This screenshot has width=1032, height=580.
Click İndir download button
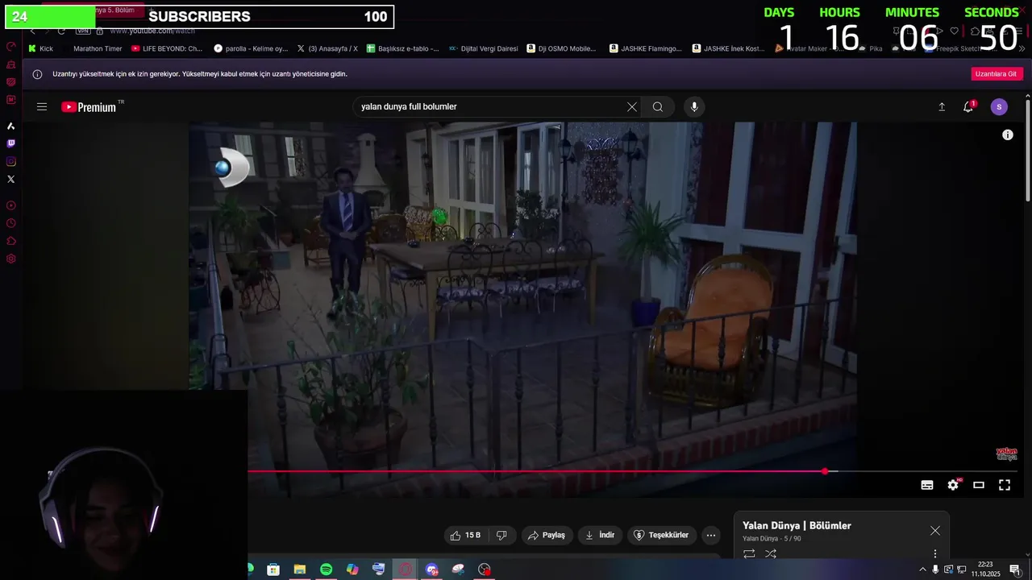coord(600,535)
